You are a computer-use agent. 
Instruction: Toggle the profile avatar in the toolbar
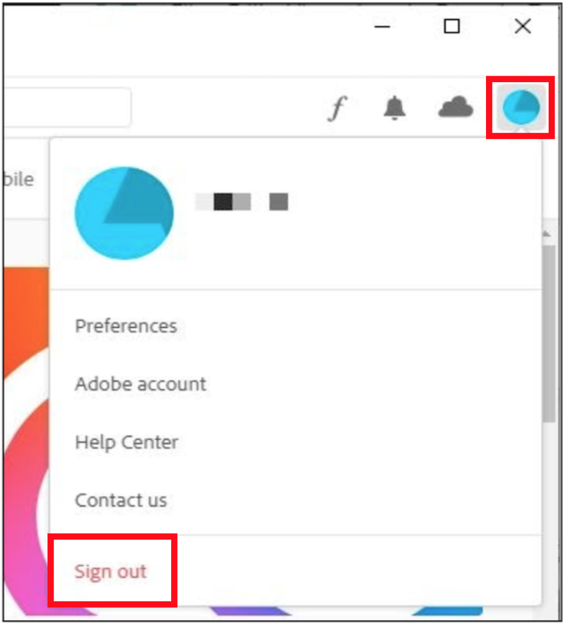click(521, 108)
